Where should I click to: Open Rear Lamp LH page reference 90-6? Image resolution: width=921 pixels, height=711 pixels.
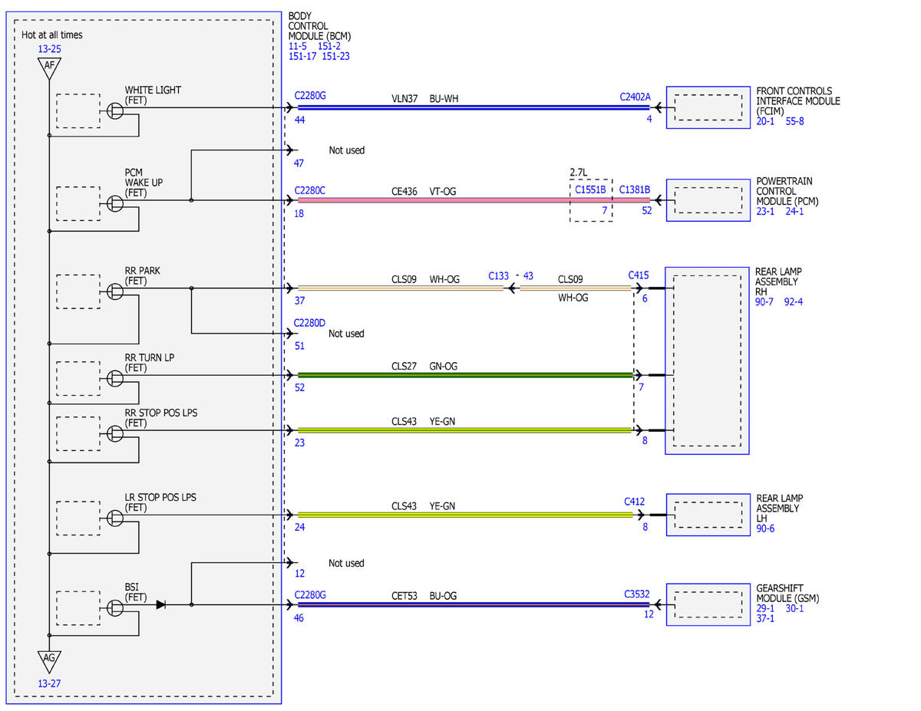click(x=765, y=528)
